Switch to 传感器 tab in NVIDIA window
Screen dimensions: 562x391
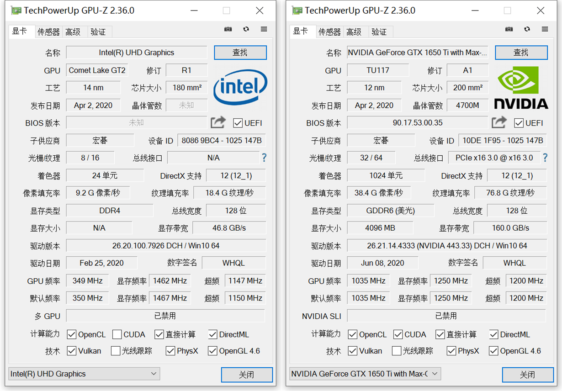tap(329, 32)
